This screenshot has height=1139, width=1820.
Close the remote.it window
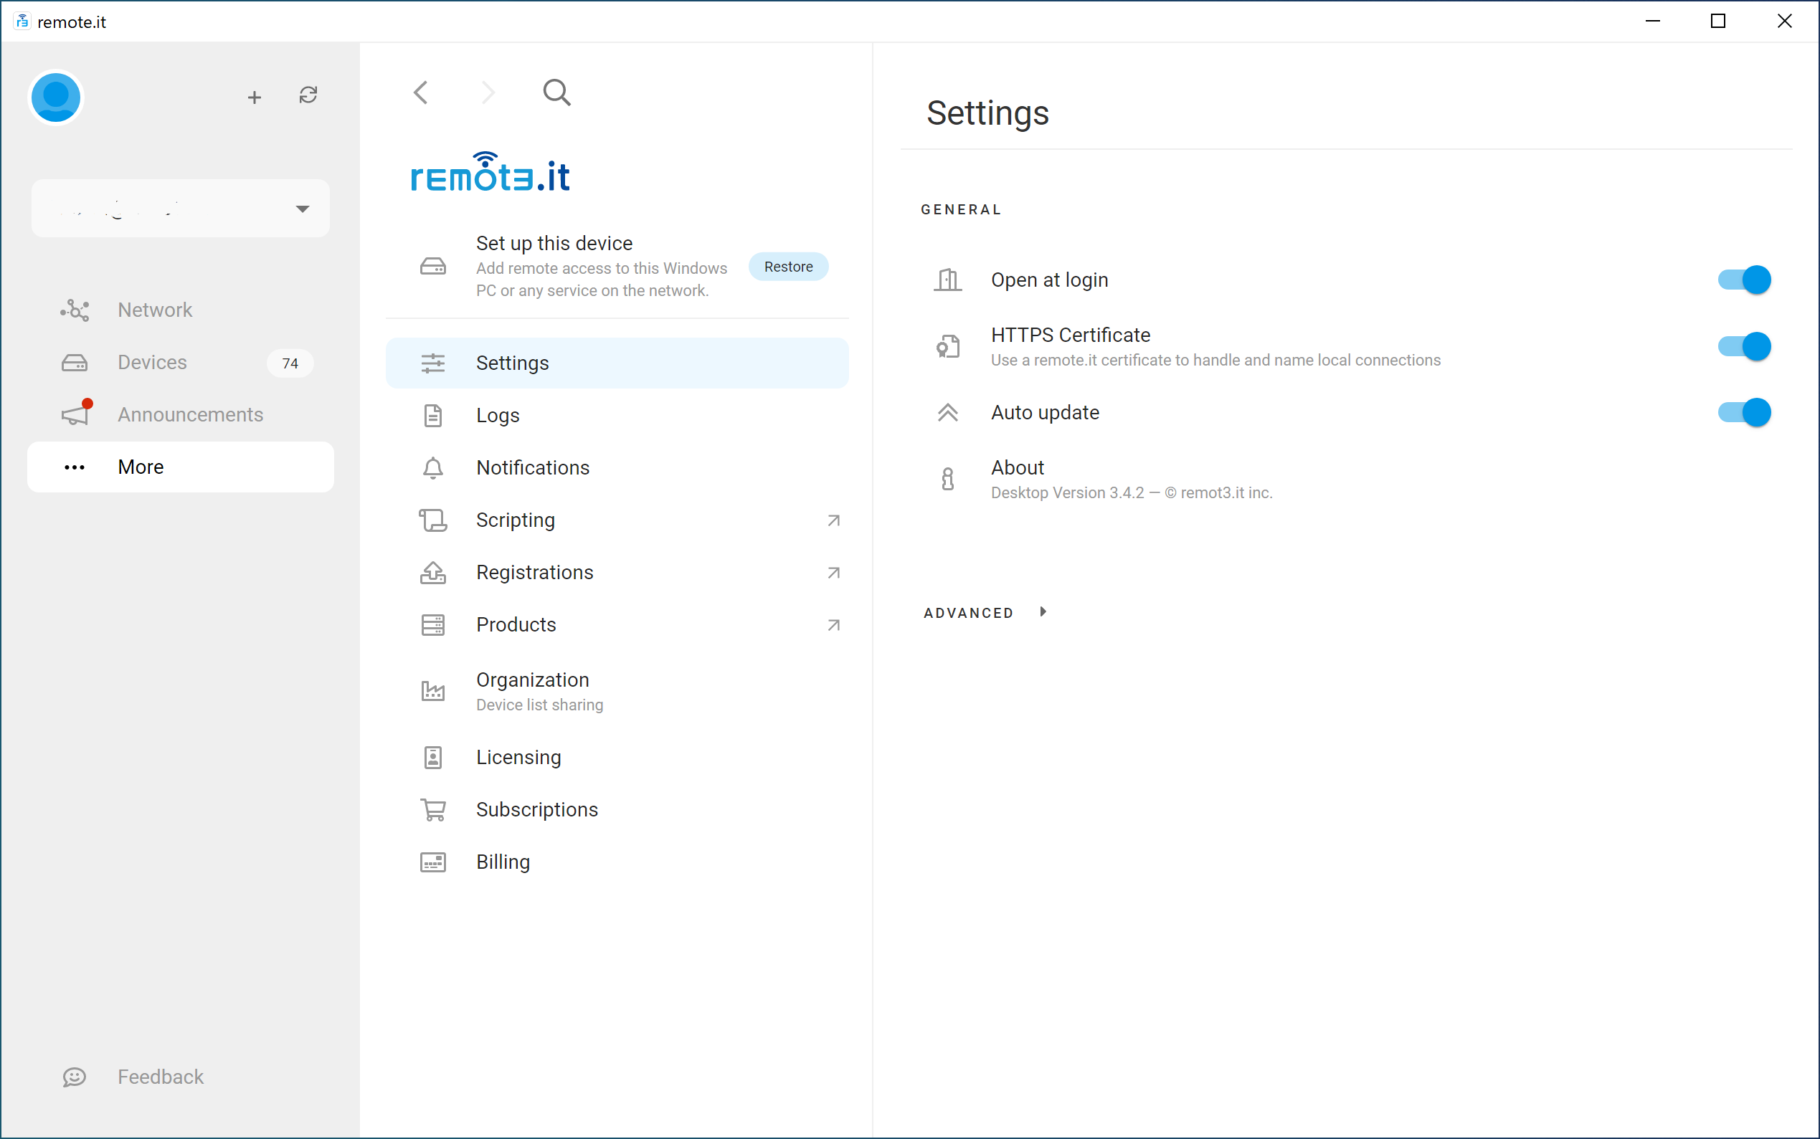click(x=1785, y=21)
